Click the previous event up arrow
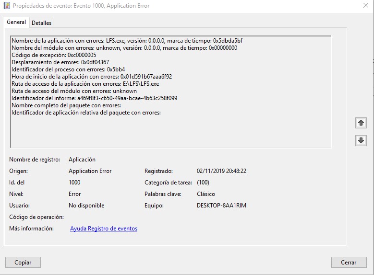 (x=361, y=123)
